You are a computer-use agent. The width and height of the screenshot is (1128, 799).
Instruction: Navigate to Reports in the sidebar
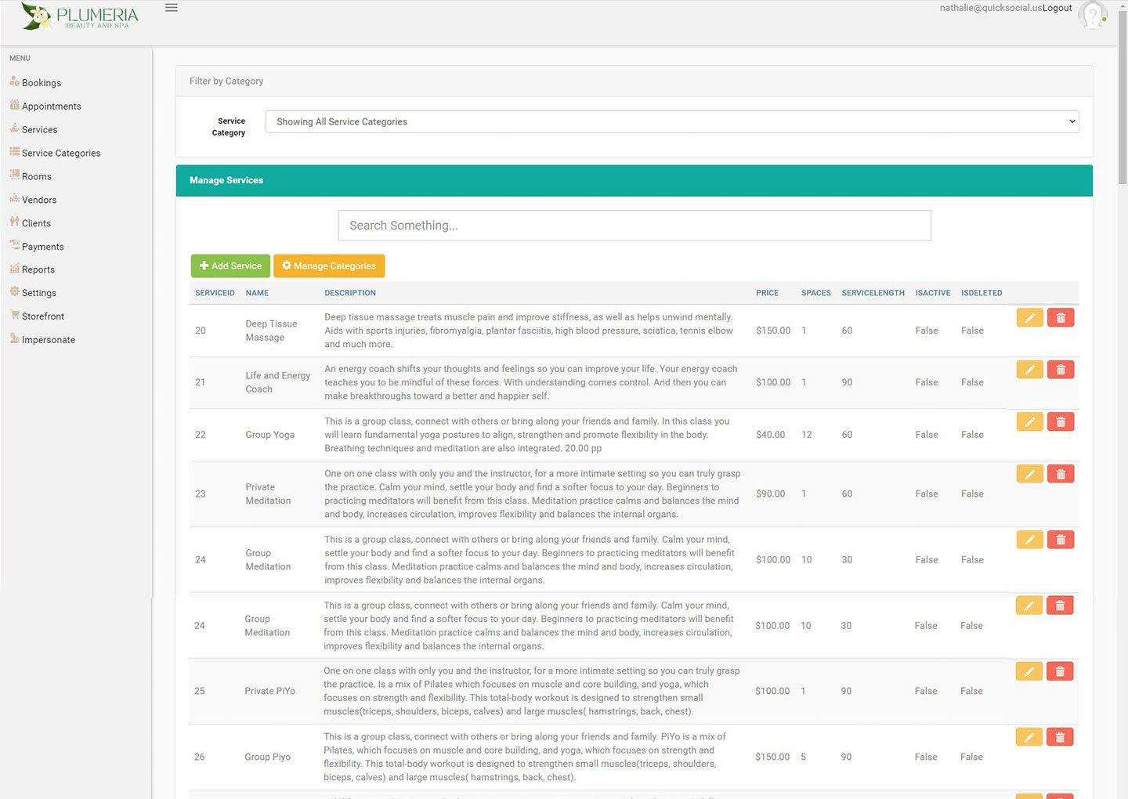pos(38,269)
